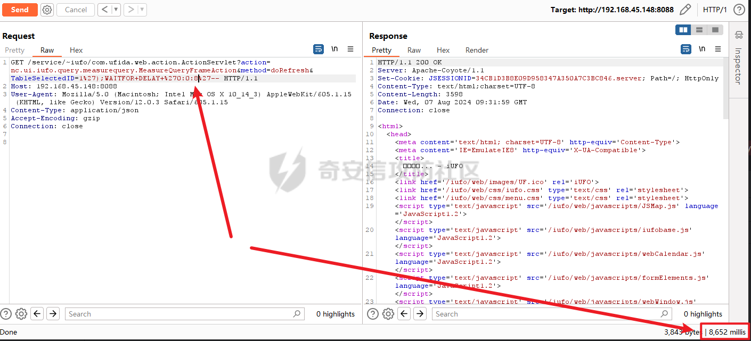Image resolution: width=751 pixels, height=341 pixels.
Task: Open Response search help icon
Action: (373, 314)
